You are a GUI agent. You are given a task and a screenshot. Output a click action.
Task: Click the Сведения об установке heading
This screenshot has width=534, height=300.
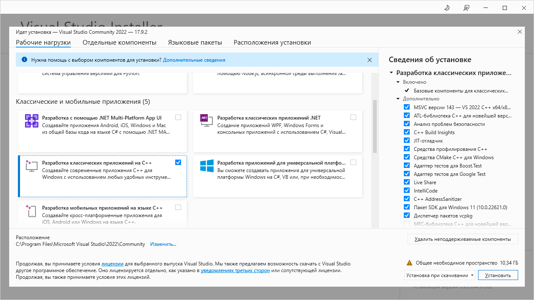pos(430,60)
